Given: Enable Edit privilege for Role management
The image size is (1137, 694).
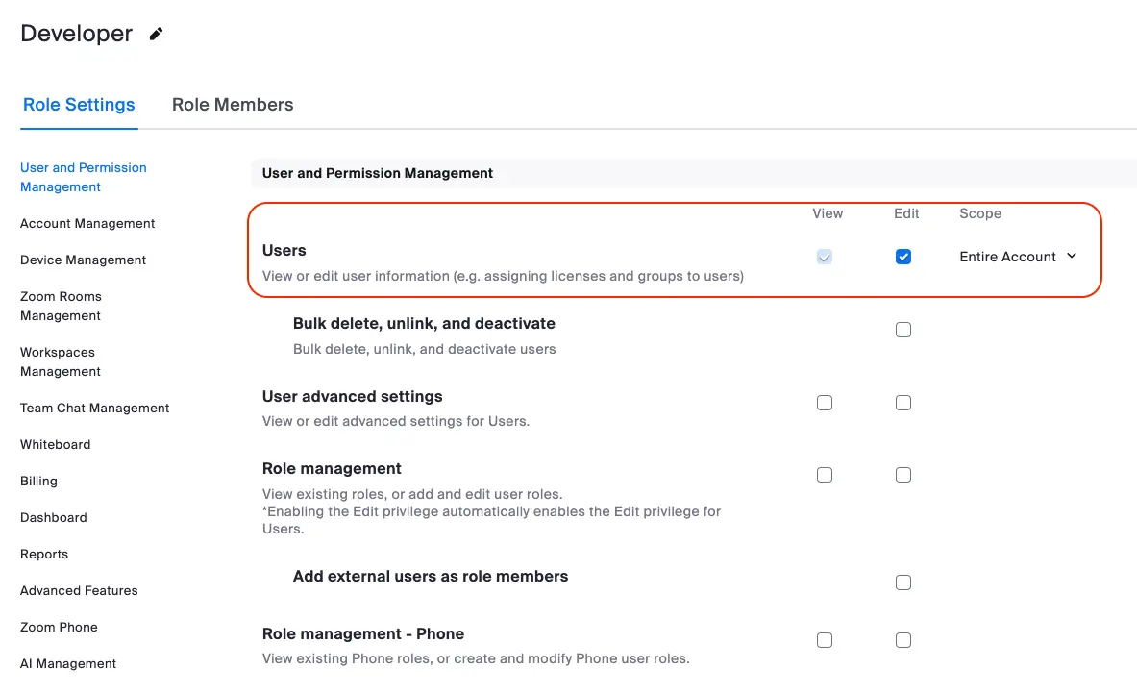Looking at the screenshot, I should (x=903, y=475).
